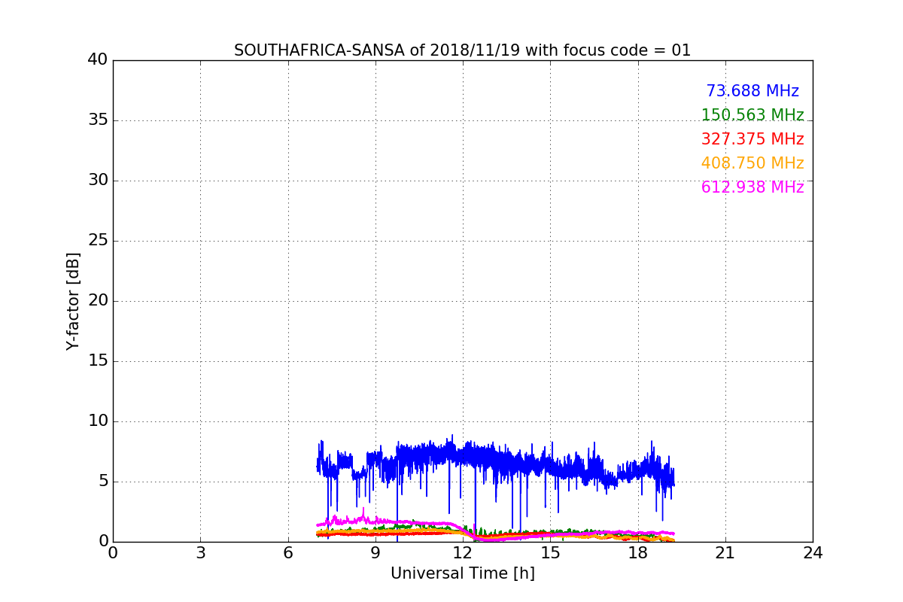903x602 pixels.
Task: Click the y-axis tick label 30
Action: coord(98,181)
